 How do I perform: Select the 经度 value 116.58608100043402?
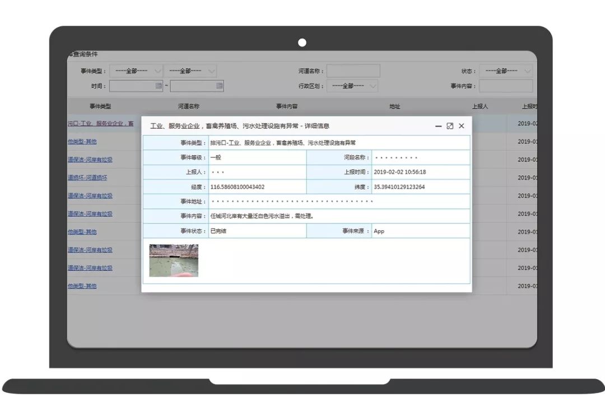tap(238, 187)
